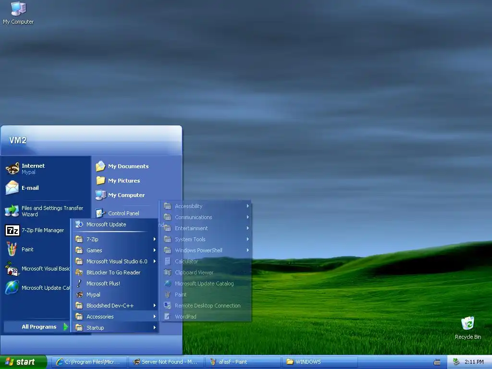Click the Control Panel icon
492x369 pixels.
click(100, 213)
